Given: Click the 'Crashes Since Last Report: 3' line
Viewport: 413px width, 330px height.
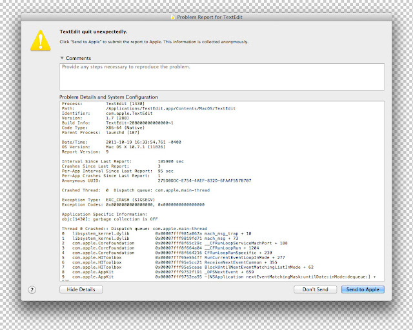Looking at the screenshot, I should [111, 166].
